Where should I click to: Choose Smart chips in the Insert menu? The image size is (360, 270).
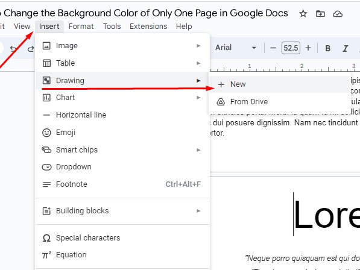(x=122, y=150)
